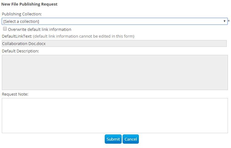Click the 'New File Publishing Request' heading

[x=29, y=4]
